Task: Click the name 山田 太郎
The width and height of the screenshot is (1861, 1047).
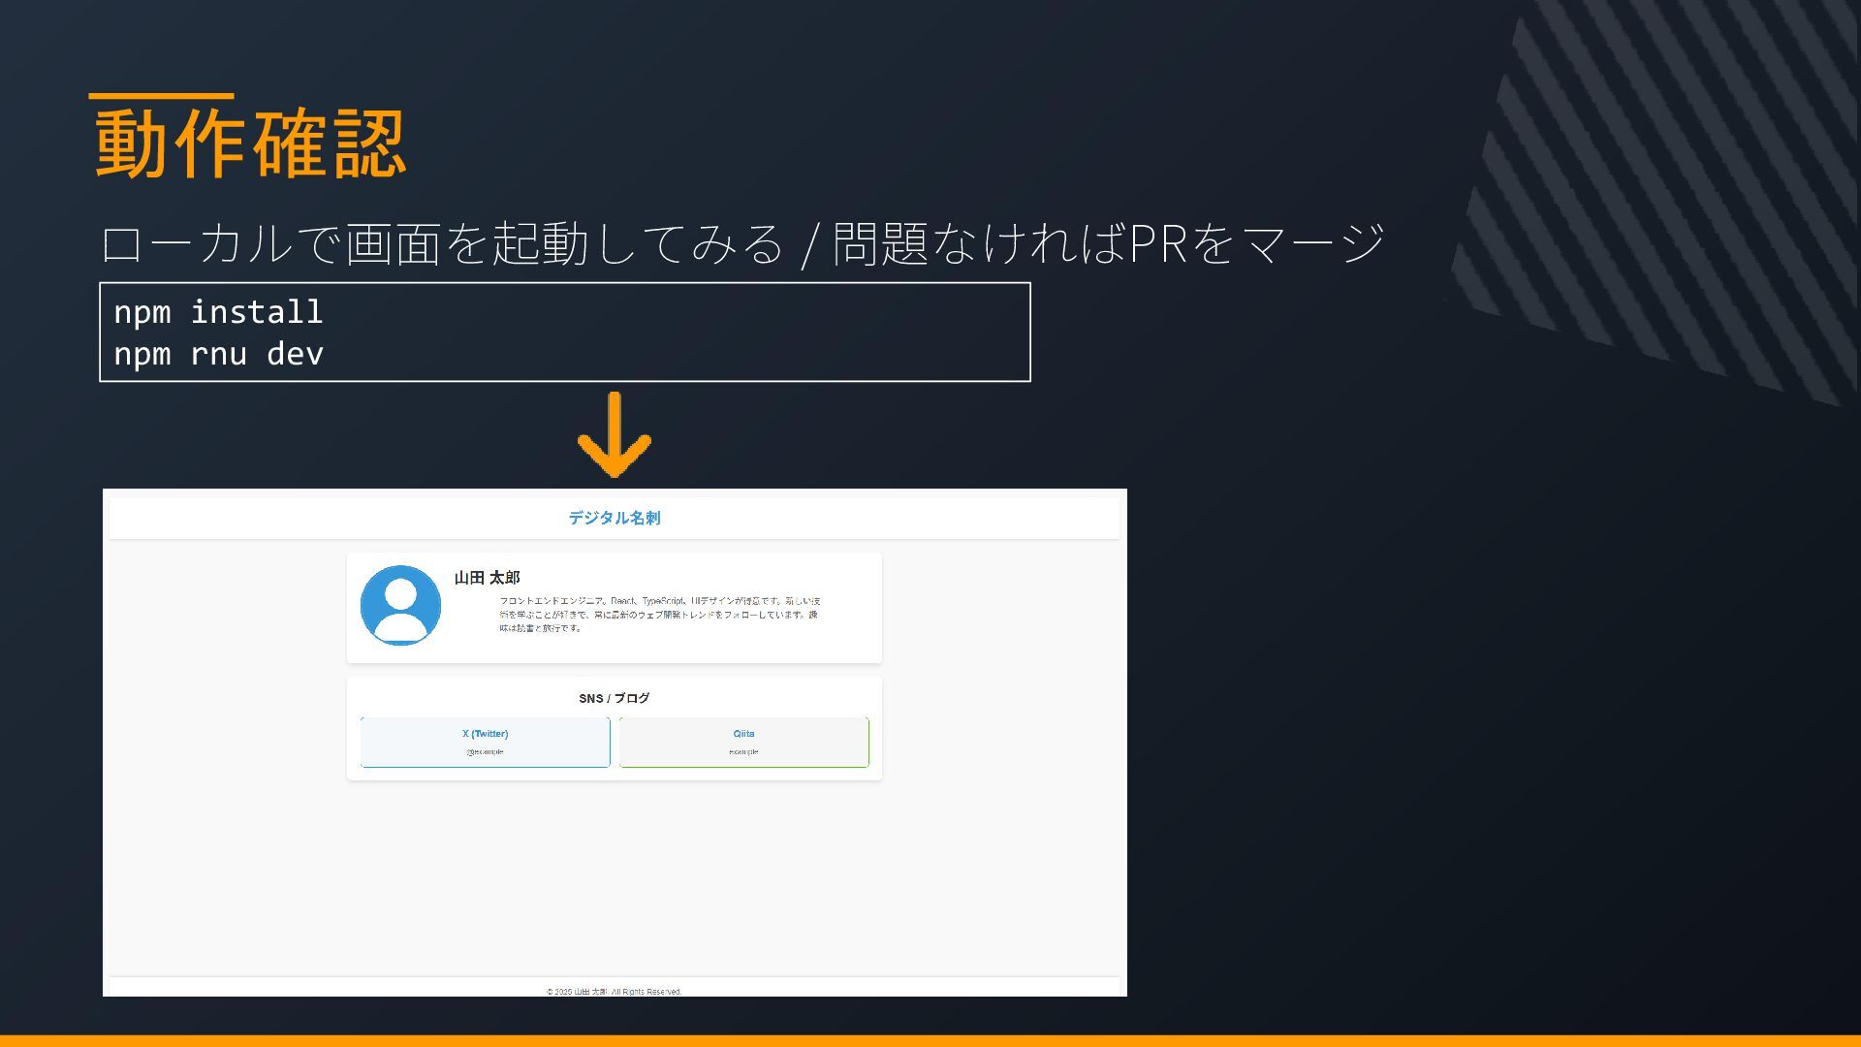Action: pos(487,578)
